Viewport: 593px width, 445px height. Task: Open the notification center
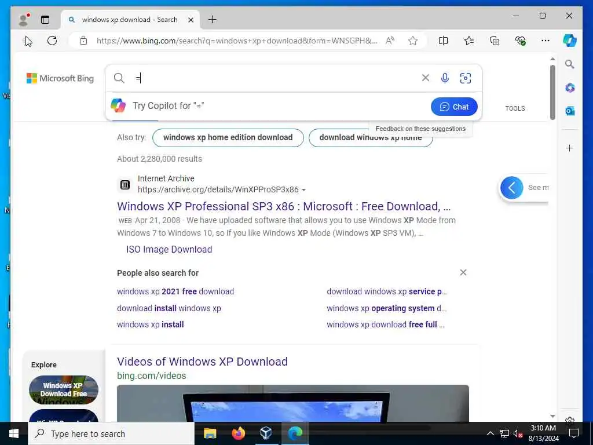tap(574, 433)
